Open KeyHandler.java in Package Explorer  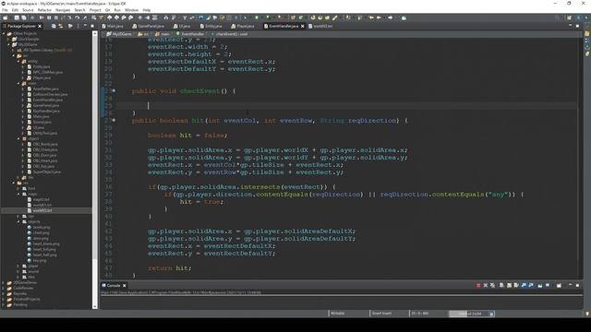46,111
